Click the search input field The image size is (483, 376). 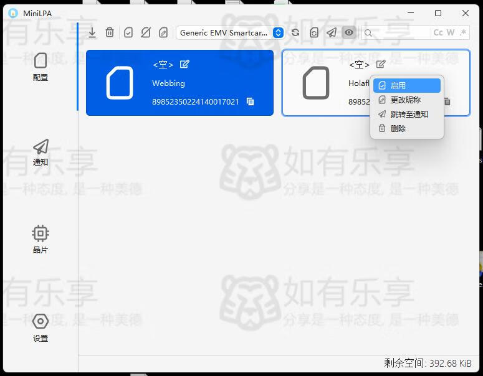(x=398, y=32)
